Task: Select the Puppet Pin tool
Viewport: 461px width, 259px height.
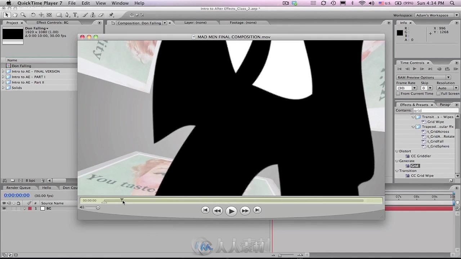Action: (111, 15)
